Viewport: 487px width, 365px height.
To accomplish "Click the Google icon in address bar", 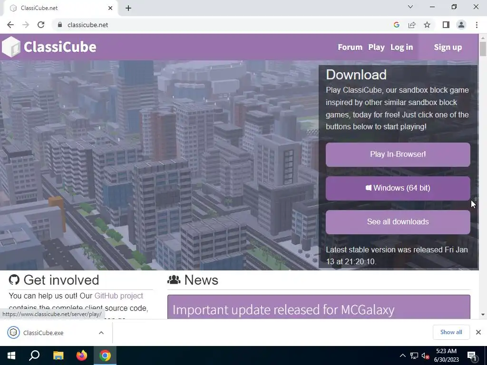I will (x=396, y=25).
